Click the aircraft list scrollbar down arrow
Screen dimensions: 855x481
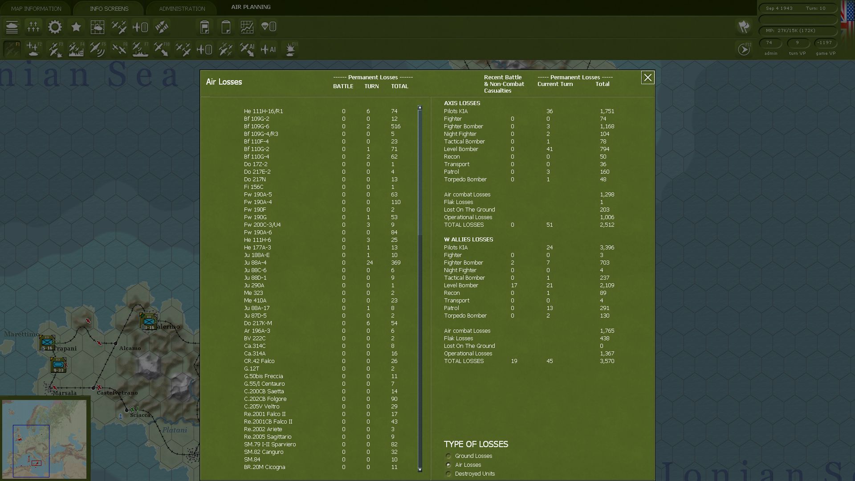click(419, 470)
